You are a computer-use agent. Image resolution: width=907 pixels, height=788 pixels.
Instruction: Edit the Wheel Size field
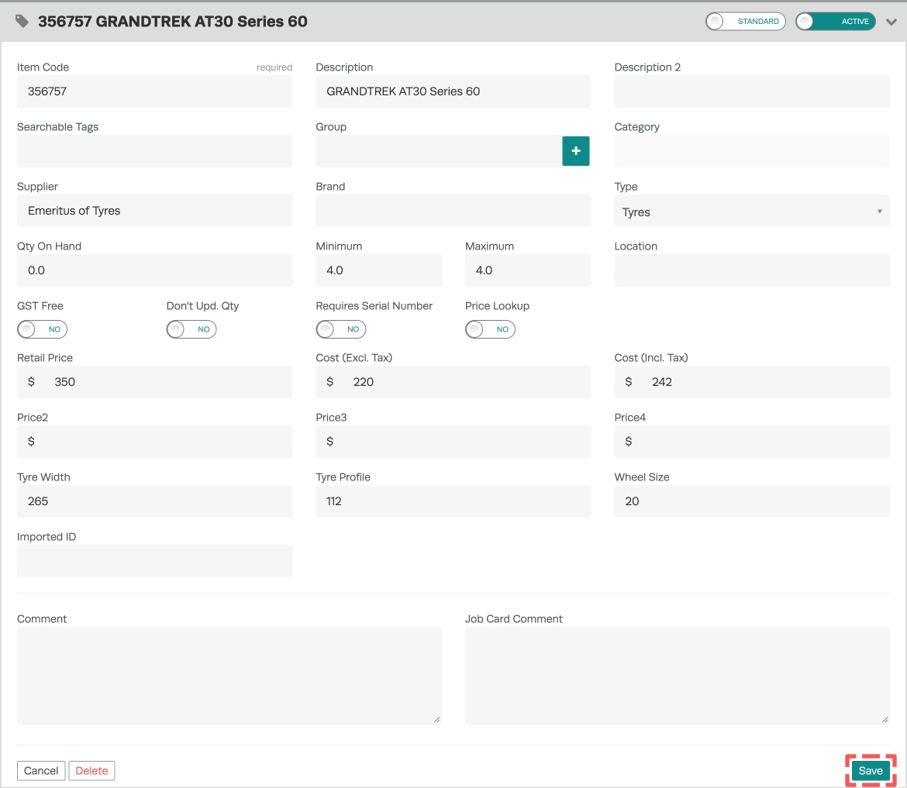tap(751, 501)
